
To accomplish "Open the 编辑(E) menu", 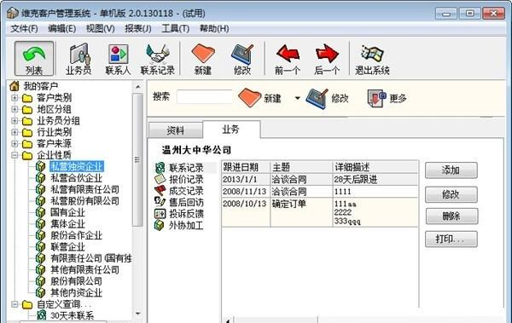I will tap(61, 29).
